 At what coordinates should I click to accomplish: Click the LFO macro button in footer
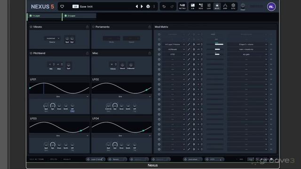pos(214,159)
